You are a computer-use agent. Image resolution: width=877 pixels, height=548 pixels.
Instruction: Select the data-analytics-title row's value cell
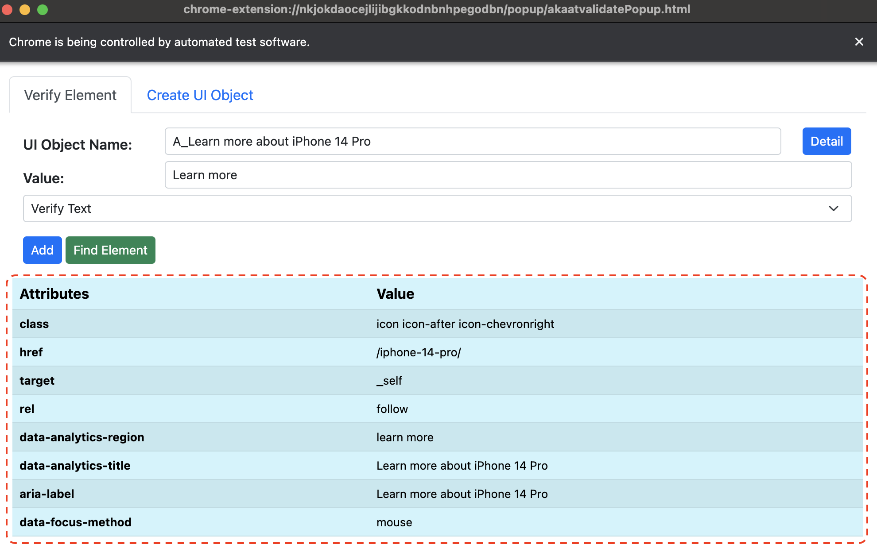click(x=616, y=466)
